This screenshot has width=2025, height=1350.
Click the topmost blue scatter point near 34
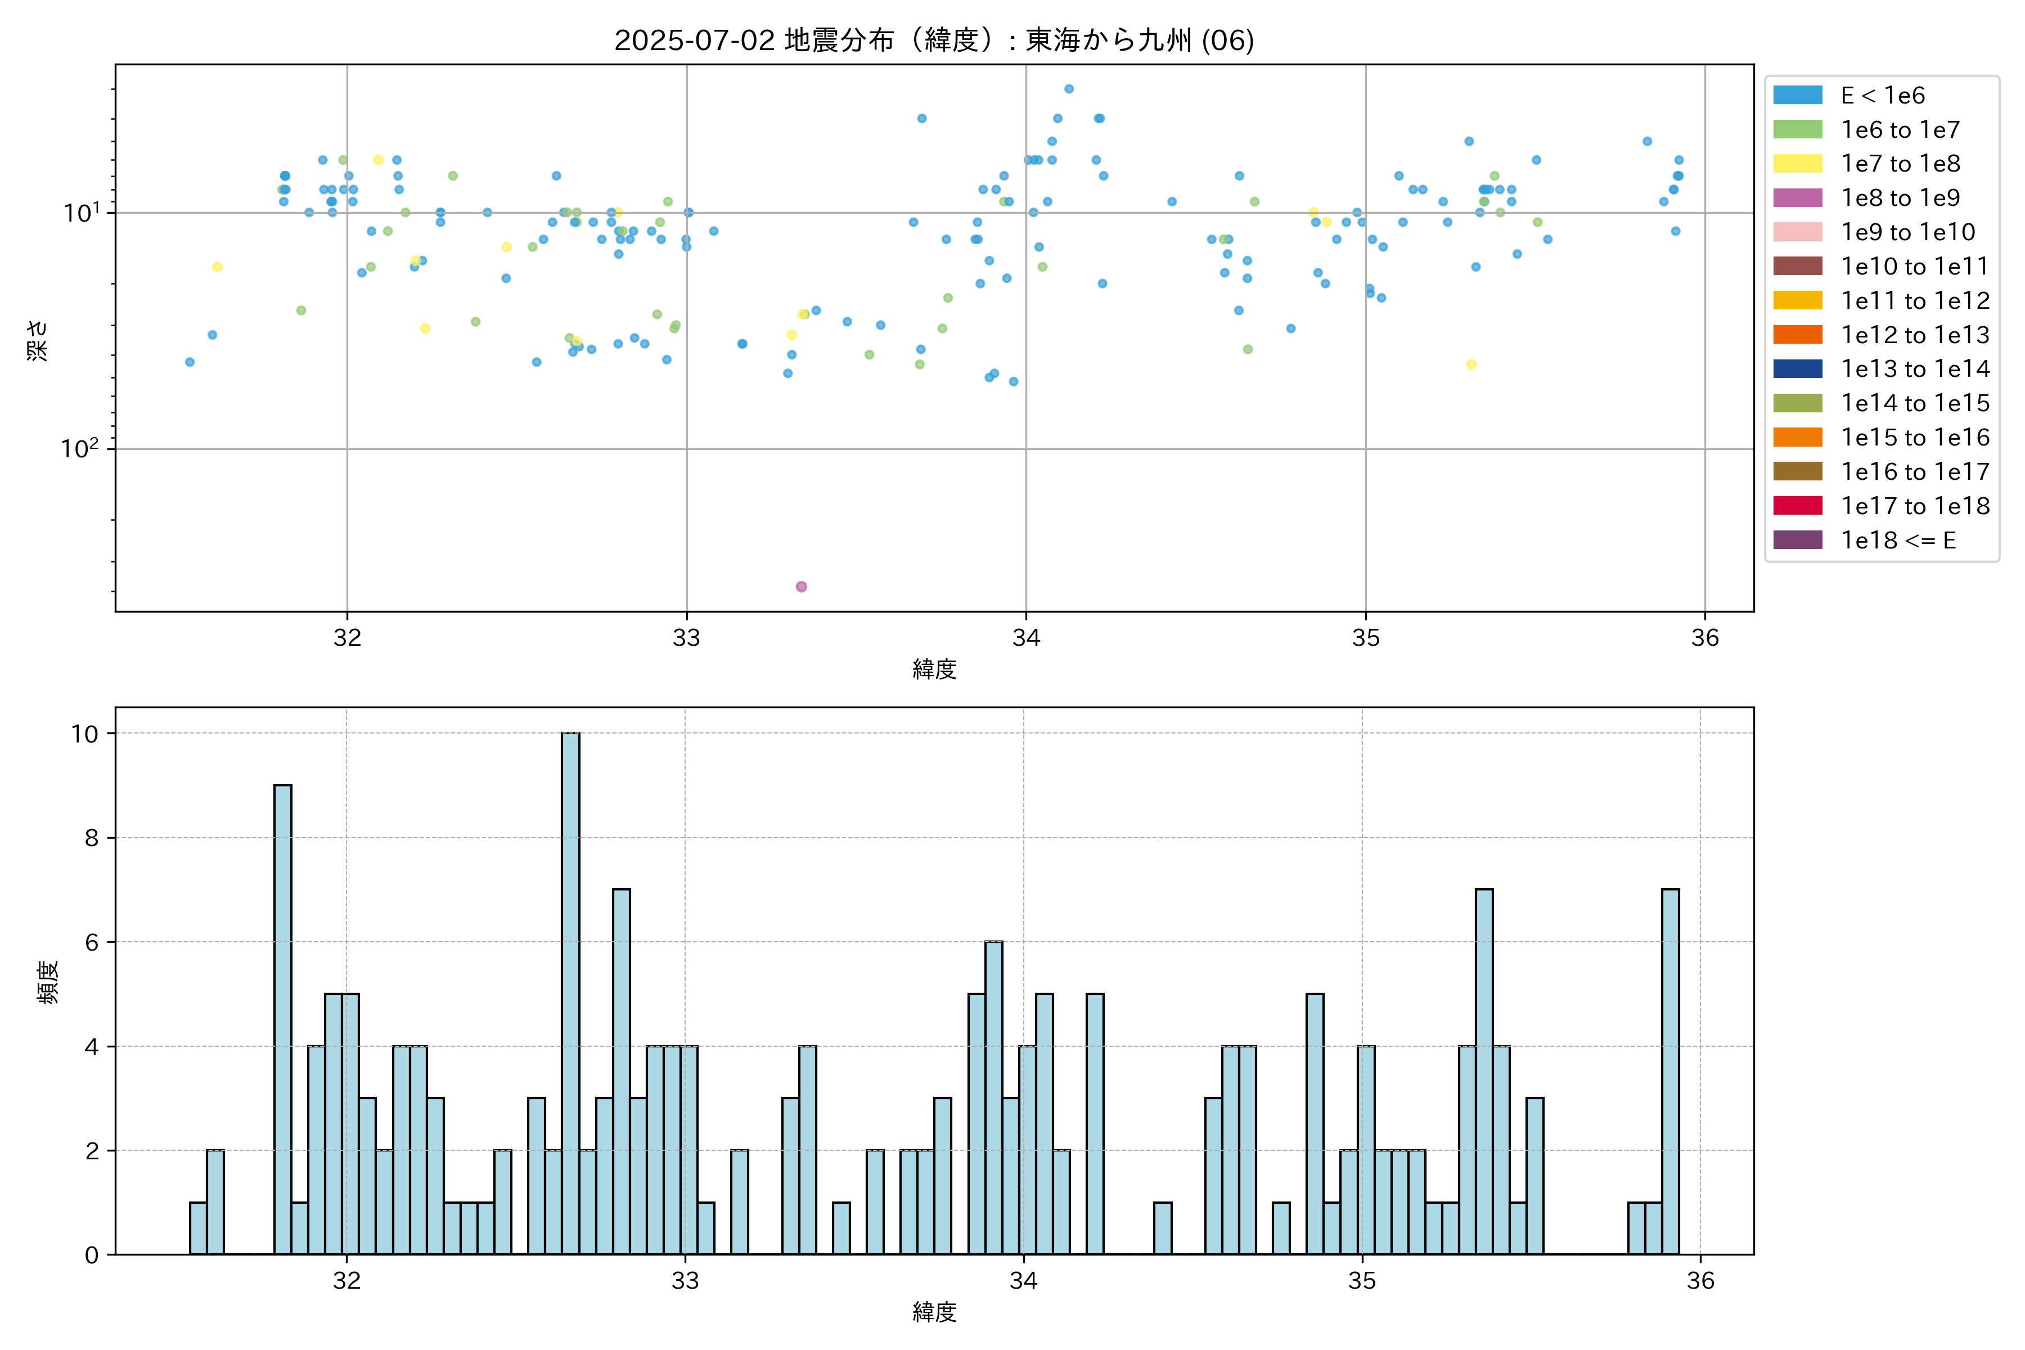[1068, 89]
